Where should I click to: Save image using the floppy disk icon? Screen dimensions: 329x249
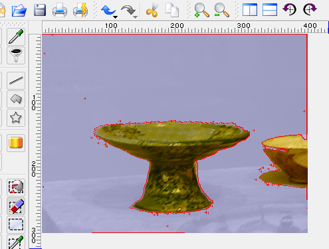(40, 10)
